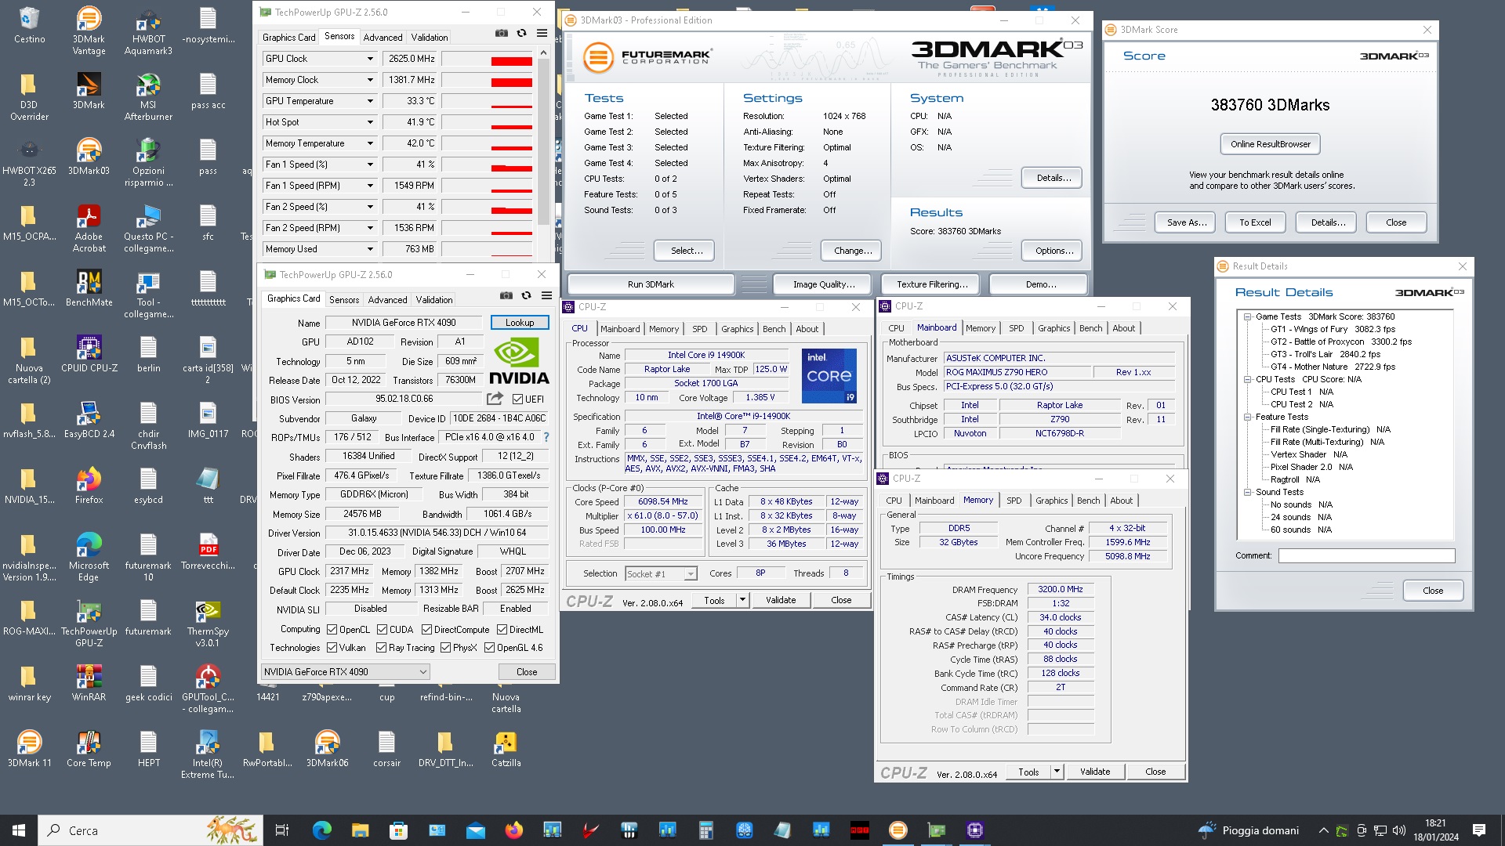Open the Hot Spot sensor dropdown

[x=370, y=122]
